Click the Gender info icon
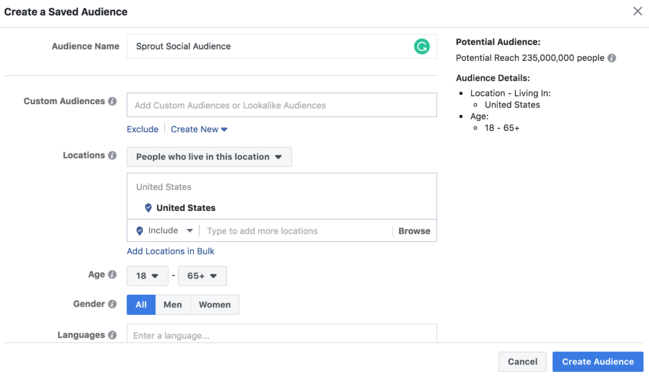 click(113, 304)
